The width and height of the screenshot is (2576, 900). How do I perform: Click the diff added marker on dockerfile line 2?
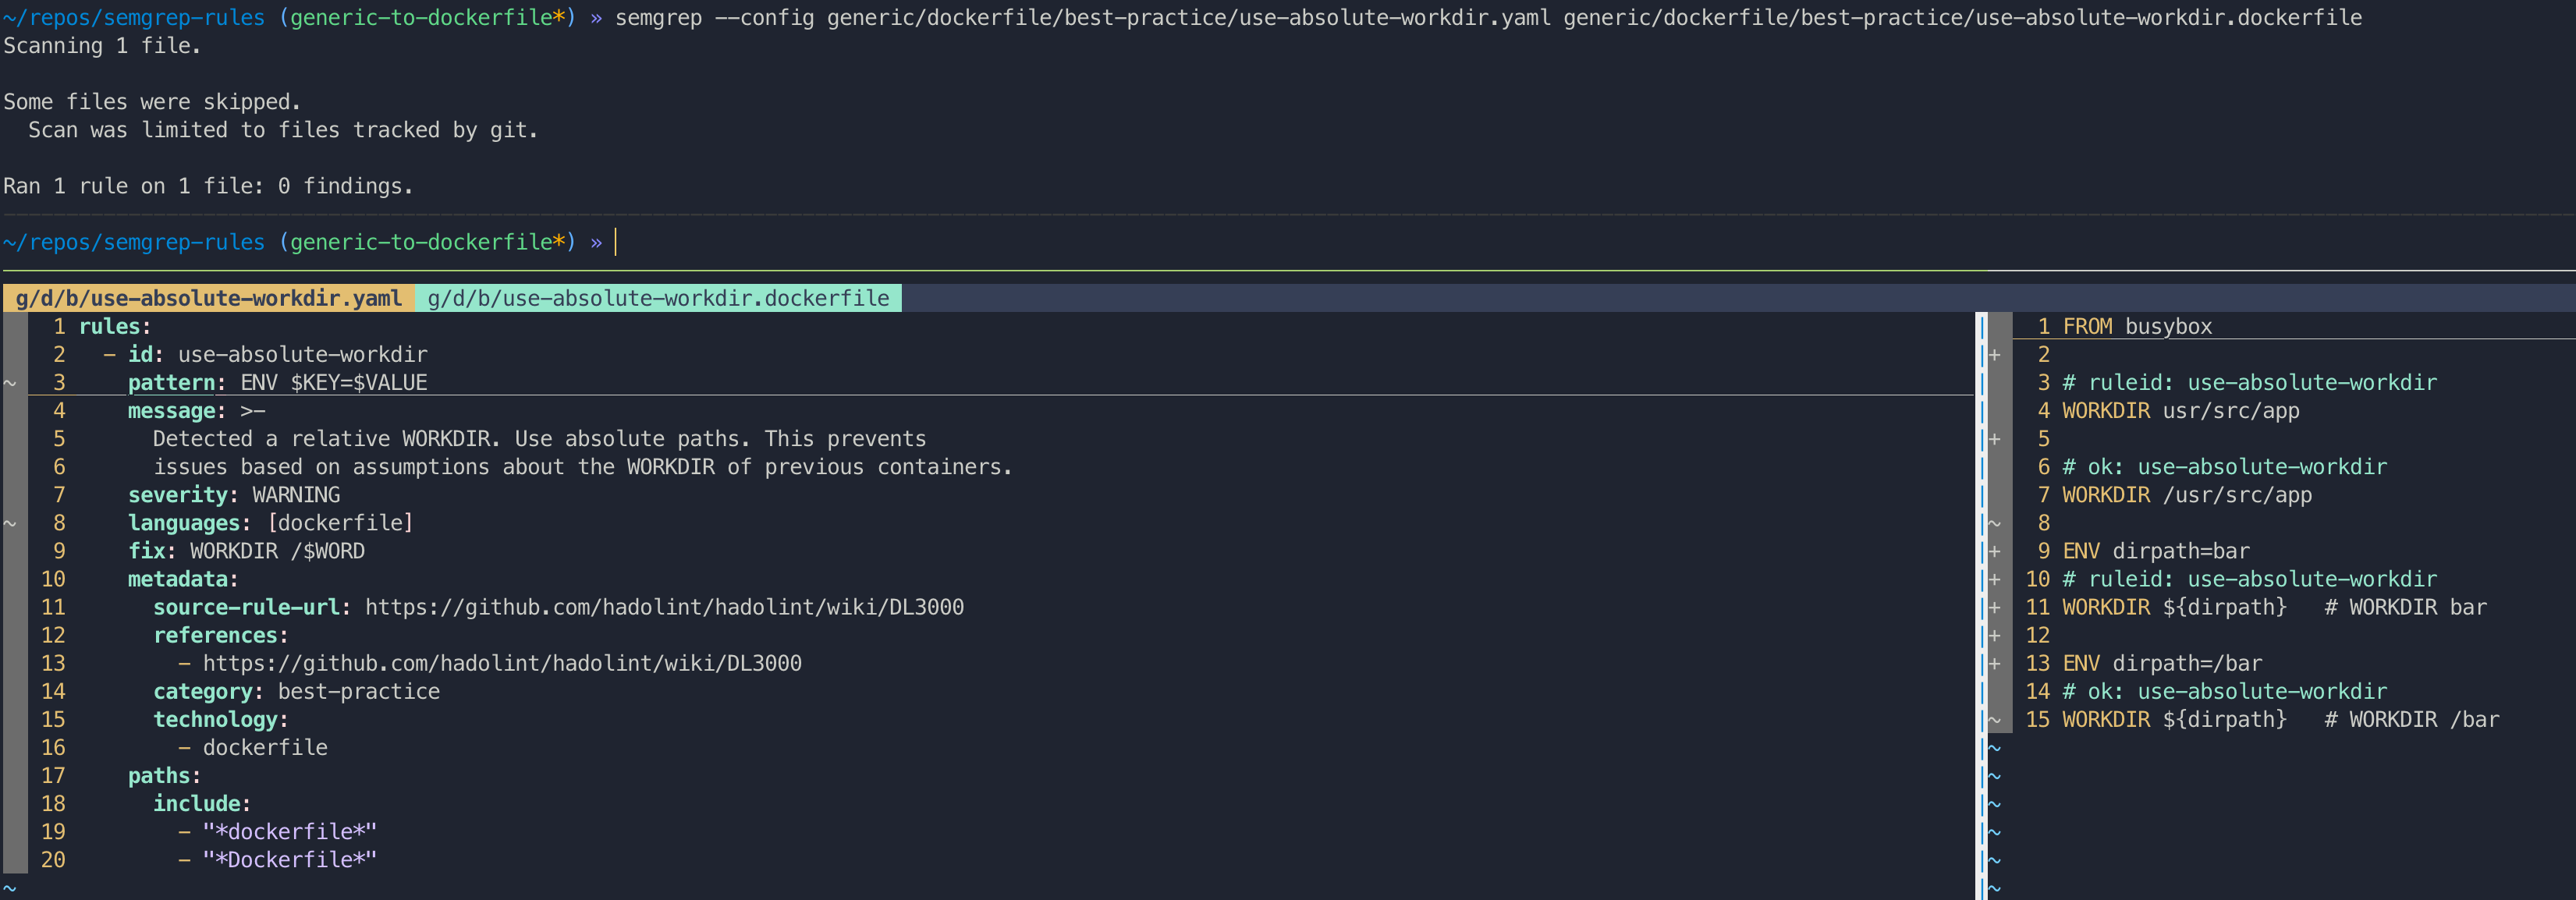click(x=1994, y=354)
